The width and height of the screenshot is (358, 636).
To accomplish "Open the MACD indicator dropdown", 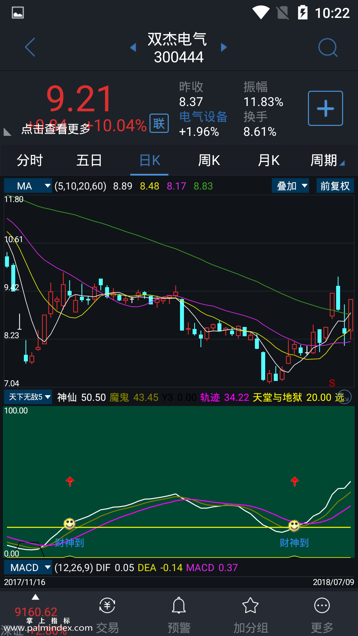I will tap(28, 567).
